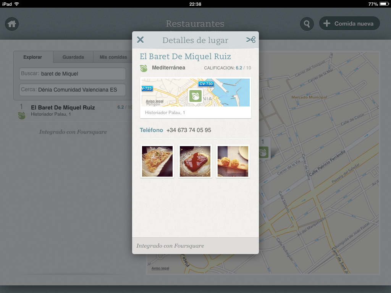
Task: Open the first food photo thumbnail
Action: pos(157,161)
